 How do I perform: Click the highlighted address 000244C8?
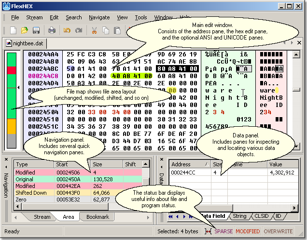(43, 76)
